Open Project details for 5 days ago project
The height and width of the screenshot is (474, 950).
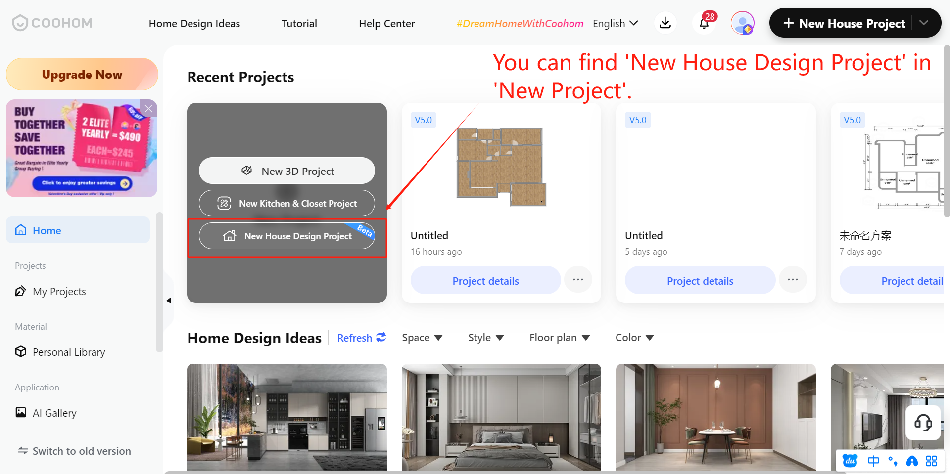point(700,280)
